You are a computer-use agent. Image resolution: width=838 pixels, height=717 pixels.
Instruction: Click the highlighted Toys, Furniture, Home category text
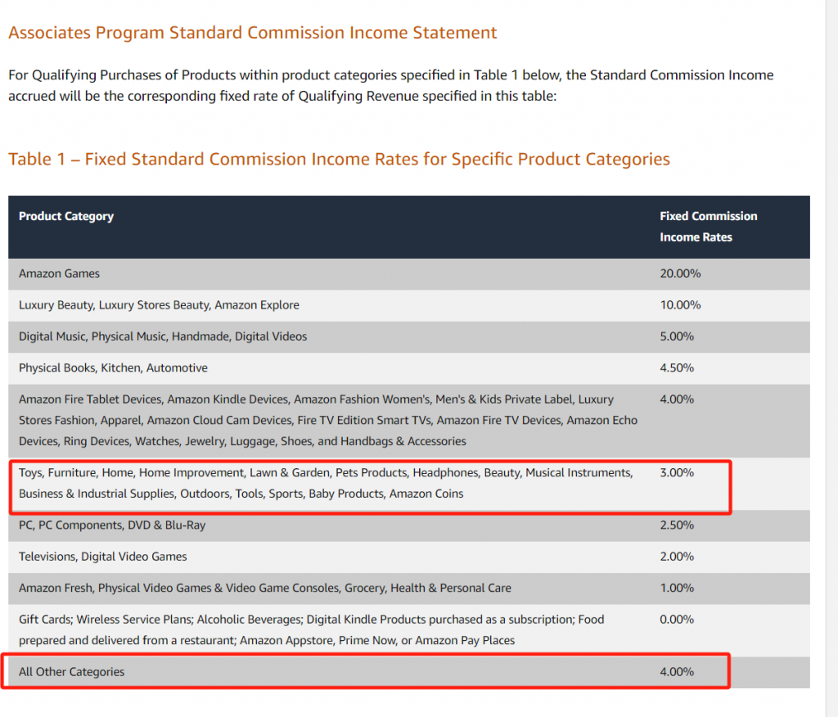click(325, 483)
